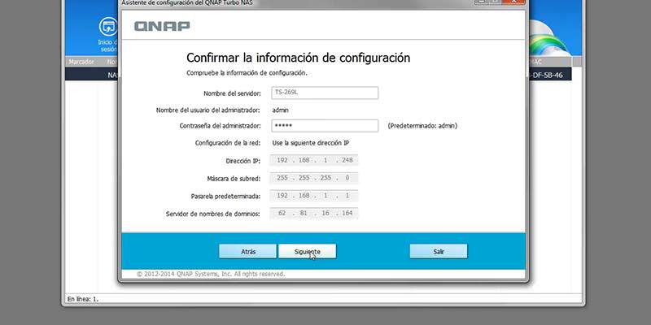Click the 'admin' administrator username text

click(280, 110)
